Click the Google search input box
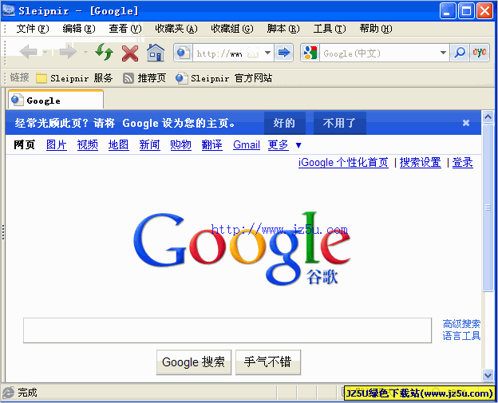 tap(227, 330)
